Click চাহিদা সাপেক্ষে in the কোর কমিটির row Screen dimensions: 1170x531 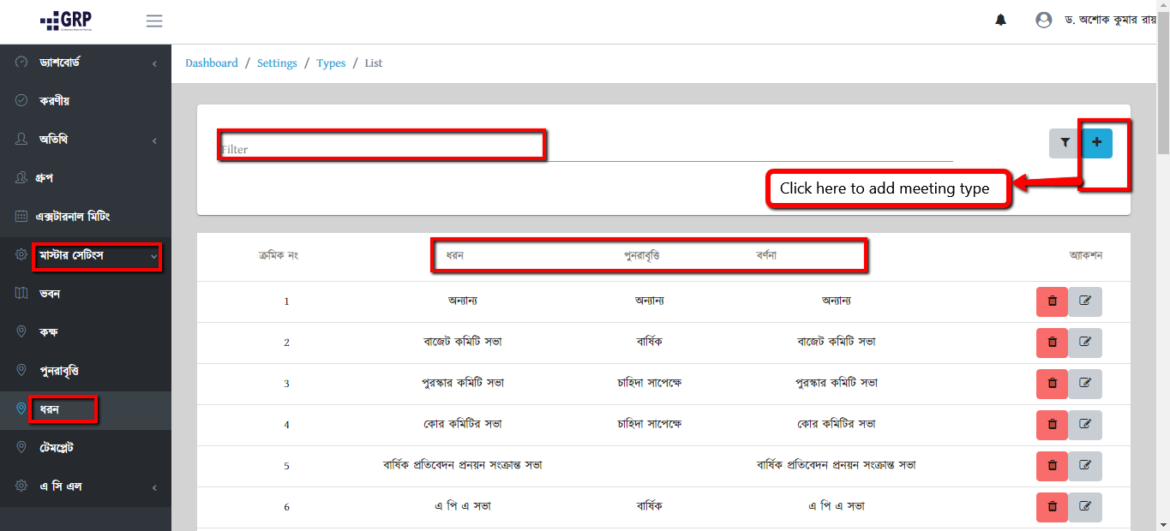pyautogui.click(x=649, y=424)
